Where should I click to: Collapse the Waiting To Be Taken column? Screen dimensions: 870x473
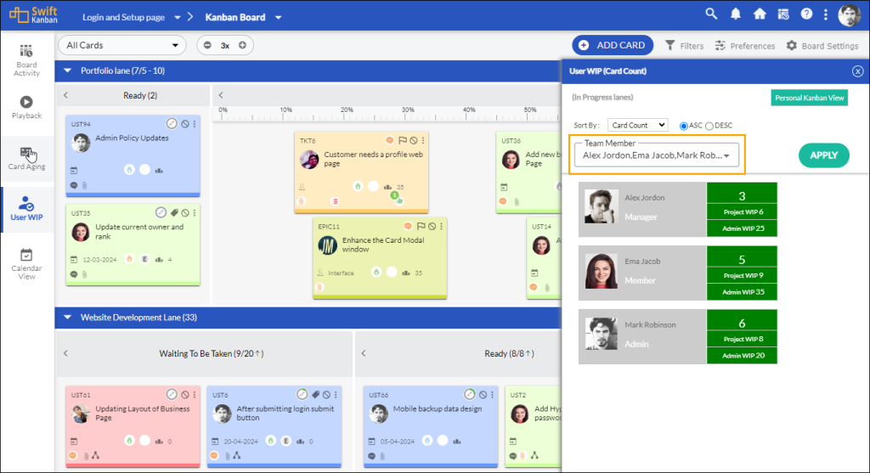tap(66, 353)
